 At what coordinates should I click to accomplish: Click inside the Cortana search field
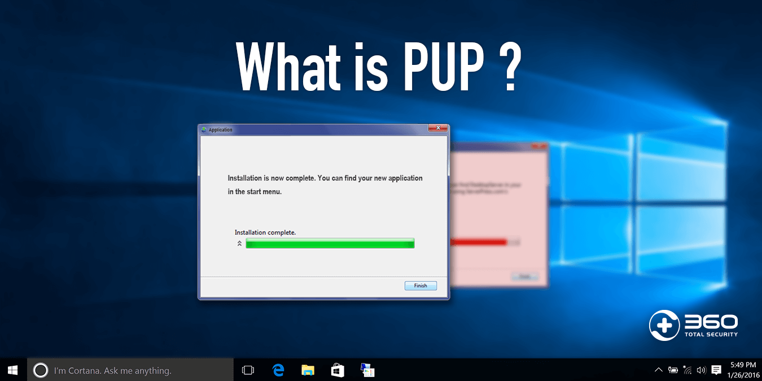pyautogui.click(x=130, y=370)
